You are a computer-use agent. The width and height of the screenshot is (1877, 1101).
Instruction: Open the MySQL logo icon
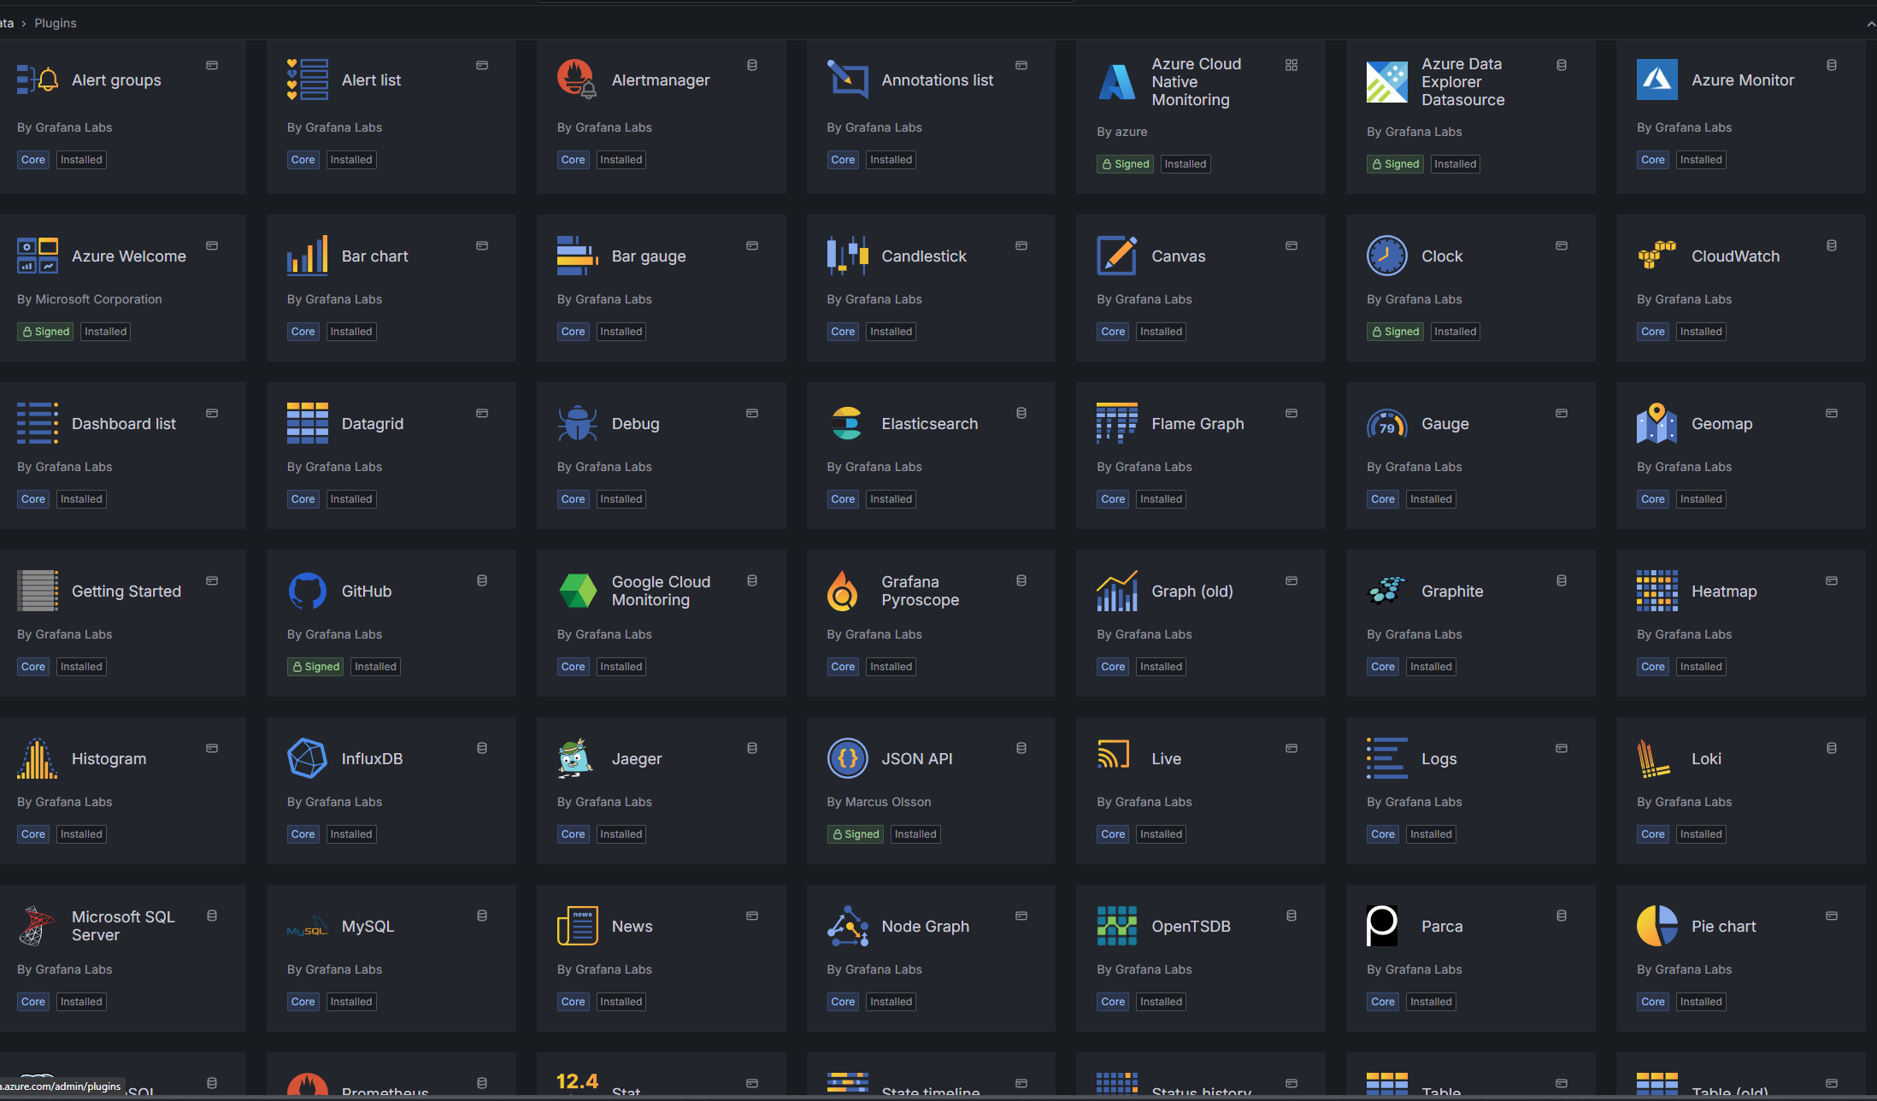pyautogui.click(x=308, y=926)
